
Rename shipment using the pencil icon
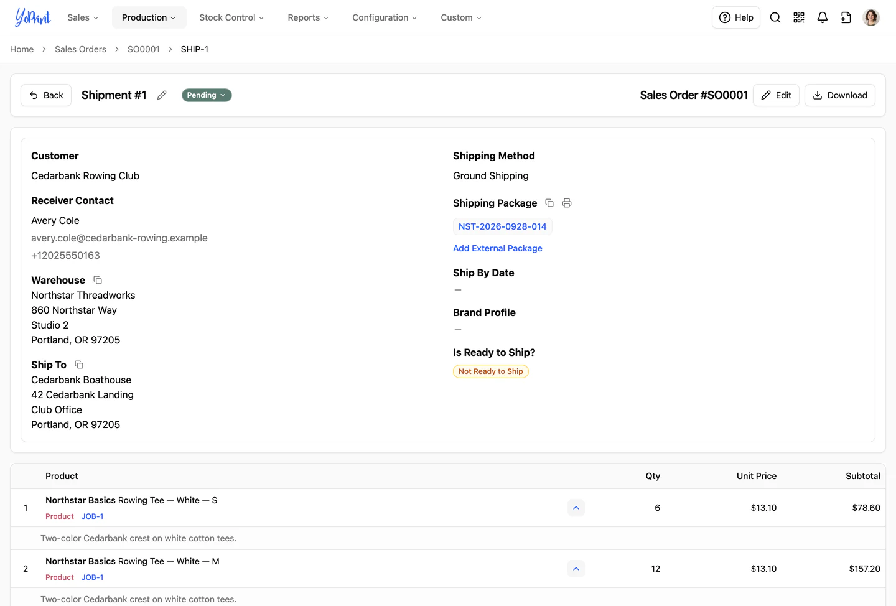162,95
